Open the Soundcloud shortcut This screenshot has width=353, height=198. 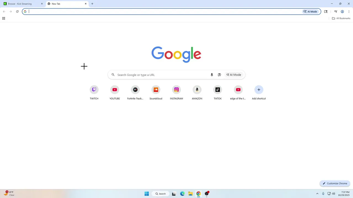click(x=156, y=93)
